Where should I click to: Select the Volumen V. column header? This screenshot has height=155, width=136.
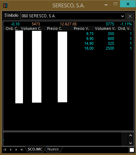coord(105,28)
